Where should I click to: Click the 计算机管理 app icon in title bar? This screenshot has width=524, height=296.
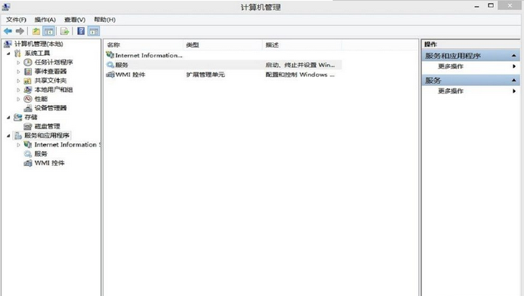click(x=6, y=6)
